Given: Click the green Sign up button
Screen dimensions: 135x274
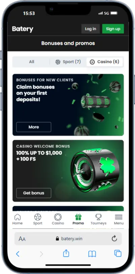Looking at the screenshot, I should [113, 29].
